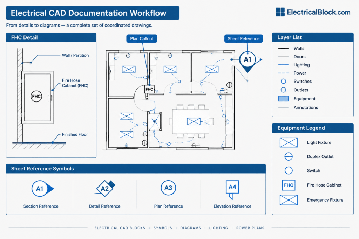Screen dimensions: 359x239
Task: Click the Emergency Fixture legend icon
Action: [289, 200]
